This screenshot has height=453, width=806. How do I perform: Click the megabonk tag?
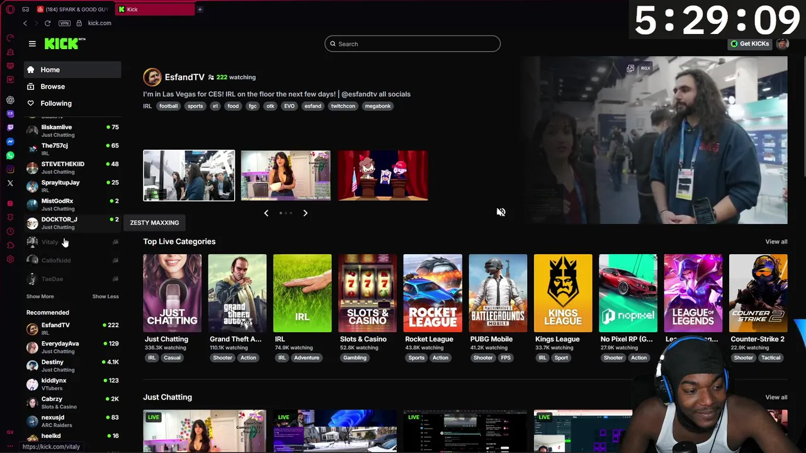378,106
